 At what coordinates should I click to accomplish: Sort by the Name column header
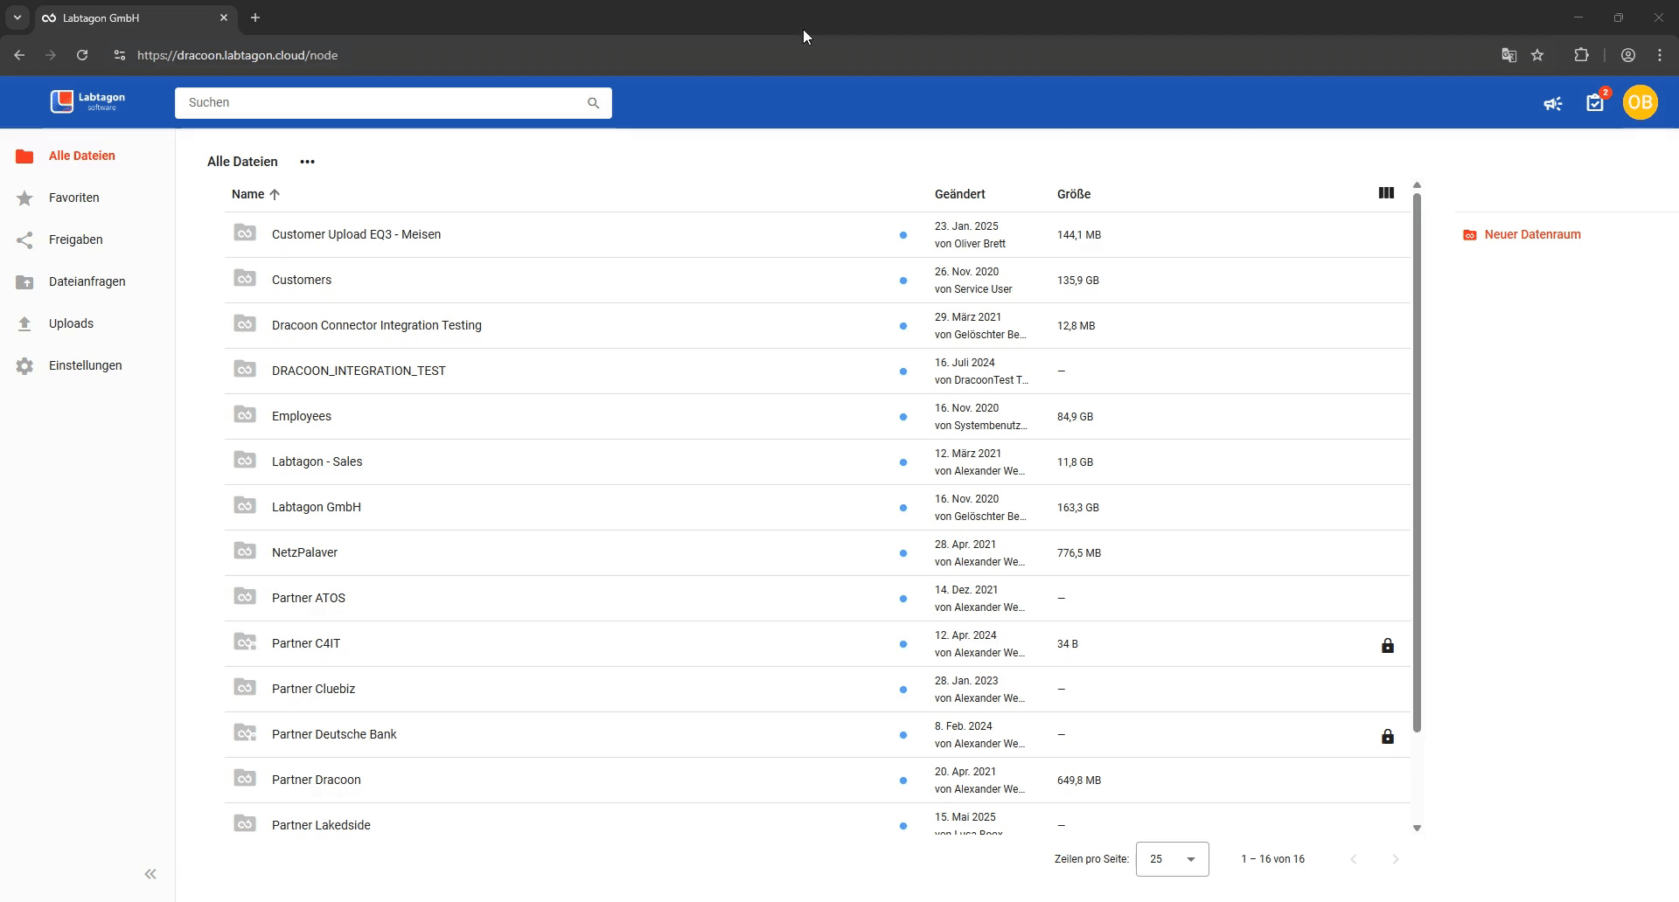point(248,194)
